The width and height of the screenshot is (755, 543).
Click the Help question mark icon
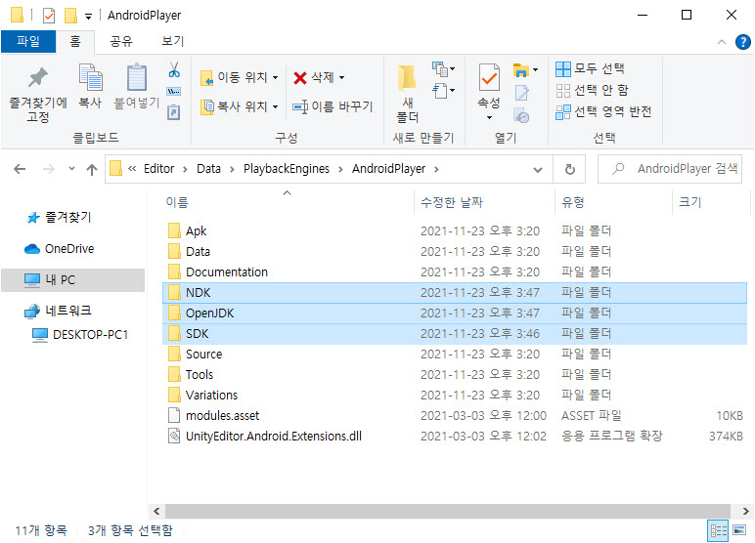[x=743, y=42]
